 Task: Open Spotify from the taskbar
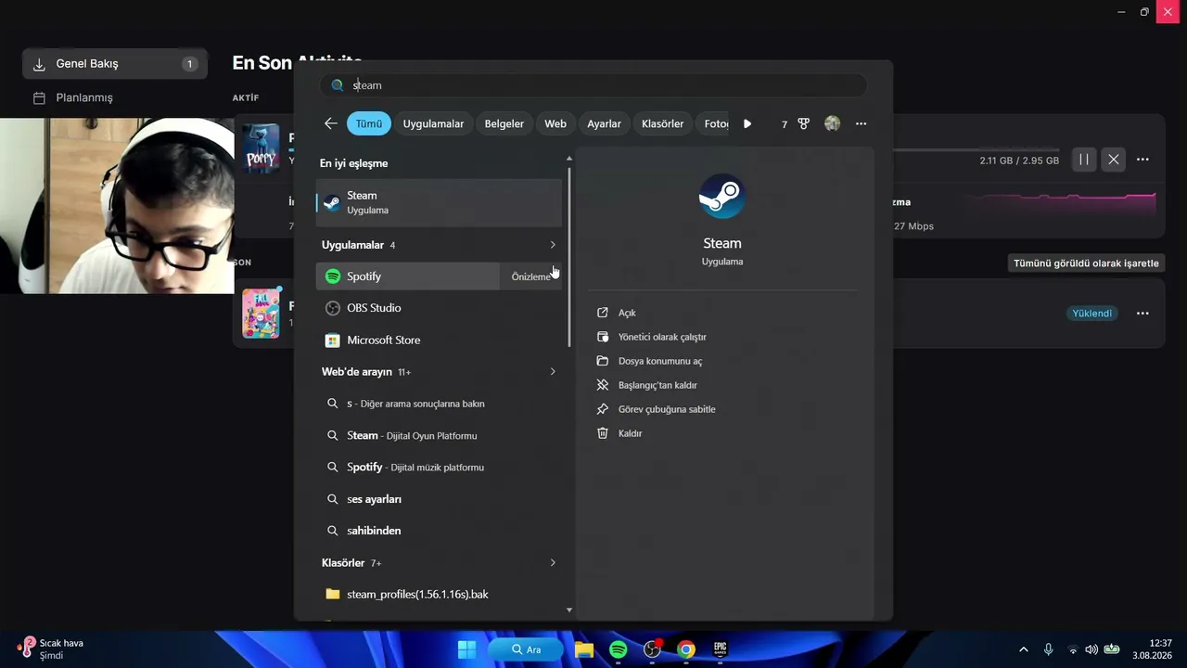[x=619, y=649]
